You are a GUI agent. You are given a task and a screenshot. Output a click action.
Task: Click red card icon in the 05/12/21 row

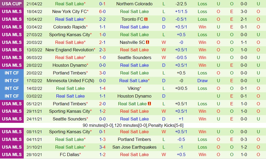[149, 104]
